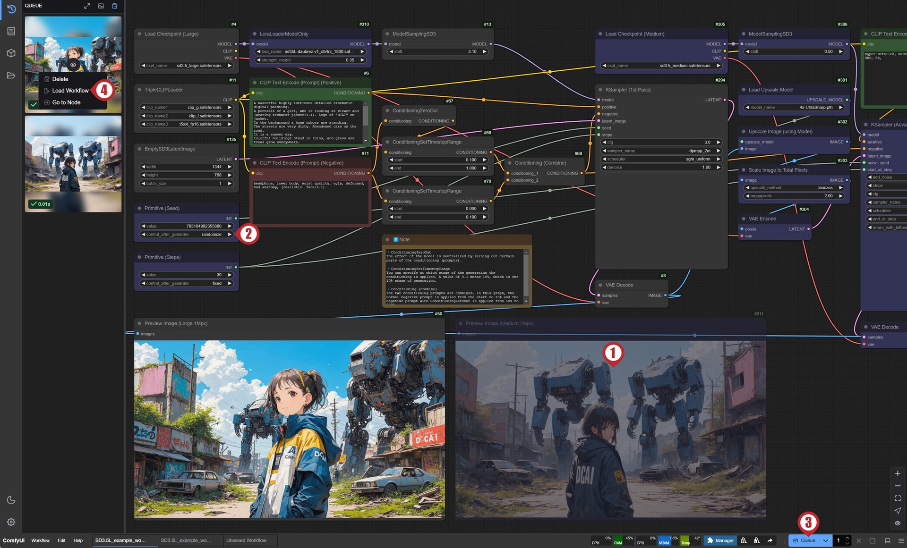This screenshot has width=907, height=548.
Task: Click the Manager button
Action: click(x=720, y=540)
